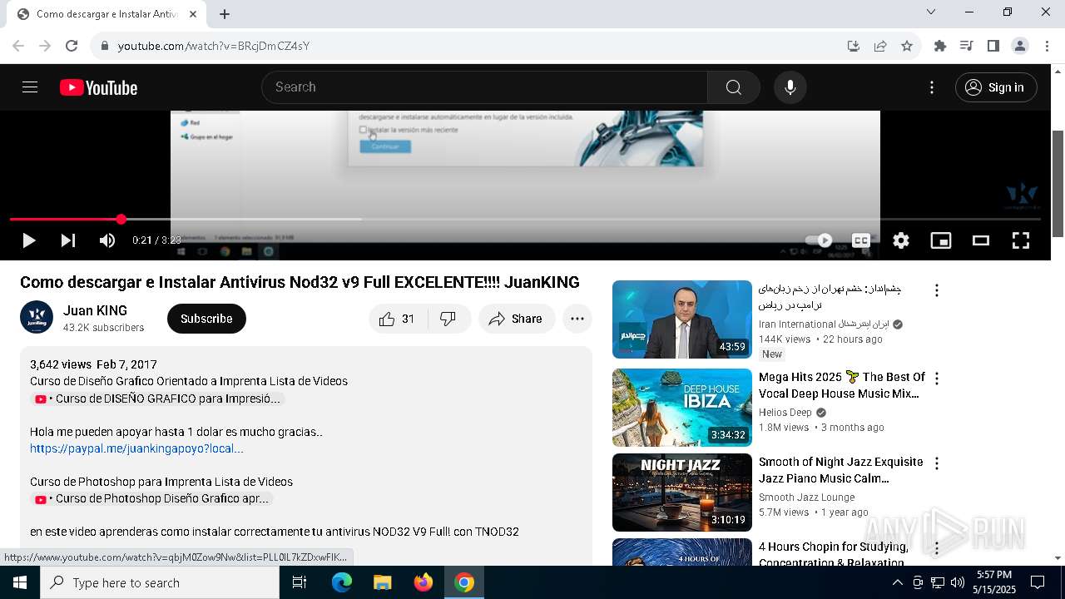This screenshot has height=599, width=1065.
Task: Sign in to YouTube
Action: click(996, 87)
